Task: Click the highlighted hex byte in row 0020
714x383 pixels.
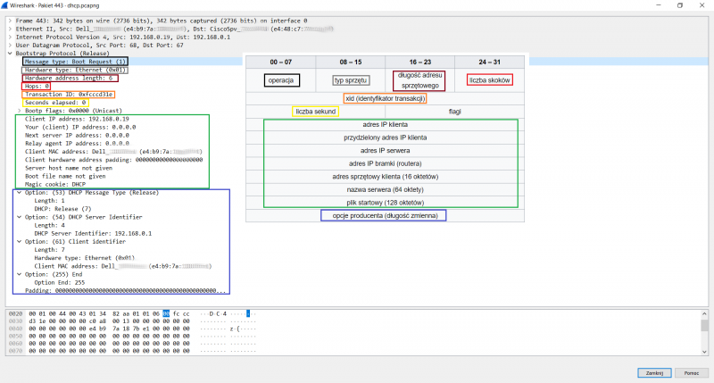Action: 166,314
